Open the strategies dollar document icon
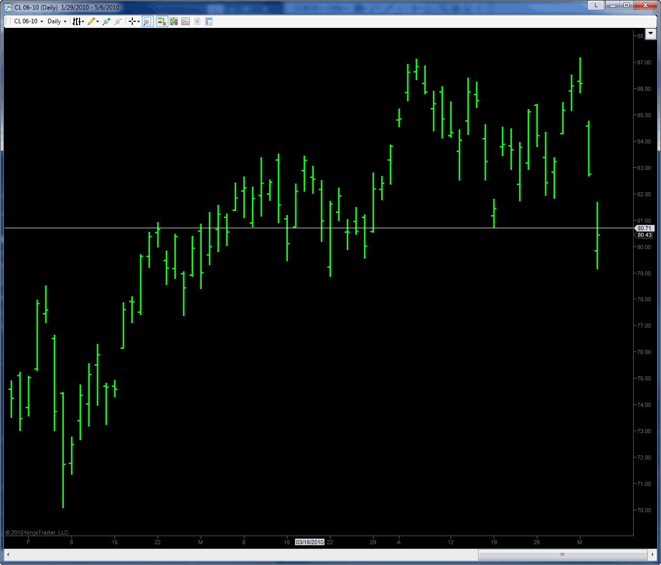 [x=197, y=21]
